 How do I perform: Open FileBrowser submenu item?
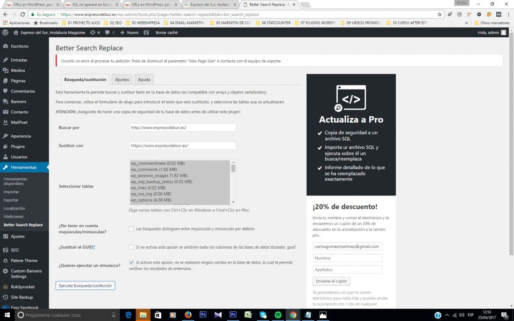coord(14,216)
